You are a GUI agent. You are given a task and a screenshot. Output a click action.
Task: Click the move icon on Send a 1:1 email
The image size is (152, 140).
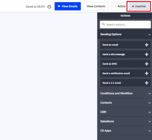point(147,83)
